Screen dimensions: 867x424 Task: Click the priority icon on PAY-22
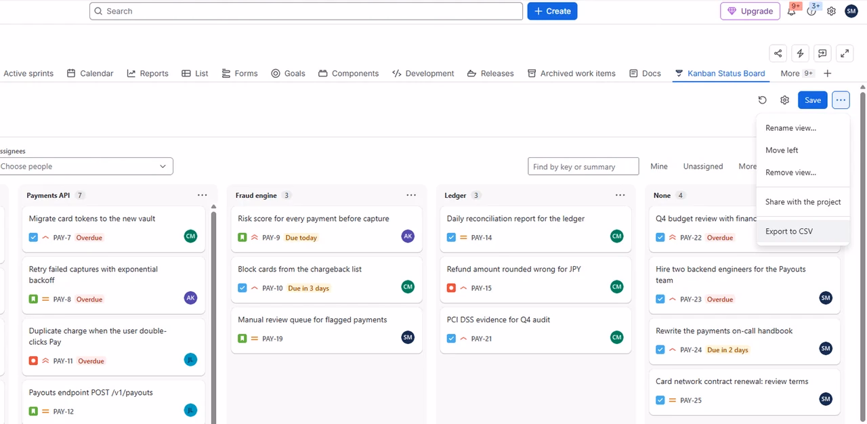[x=673, y=238]
